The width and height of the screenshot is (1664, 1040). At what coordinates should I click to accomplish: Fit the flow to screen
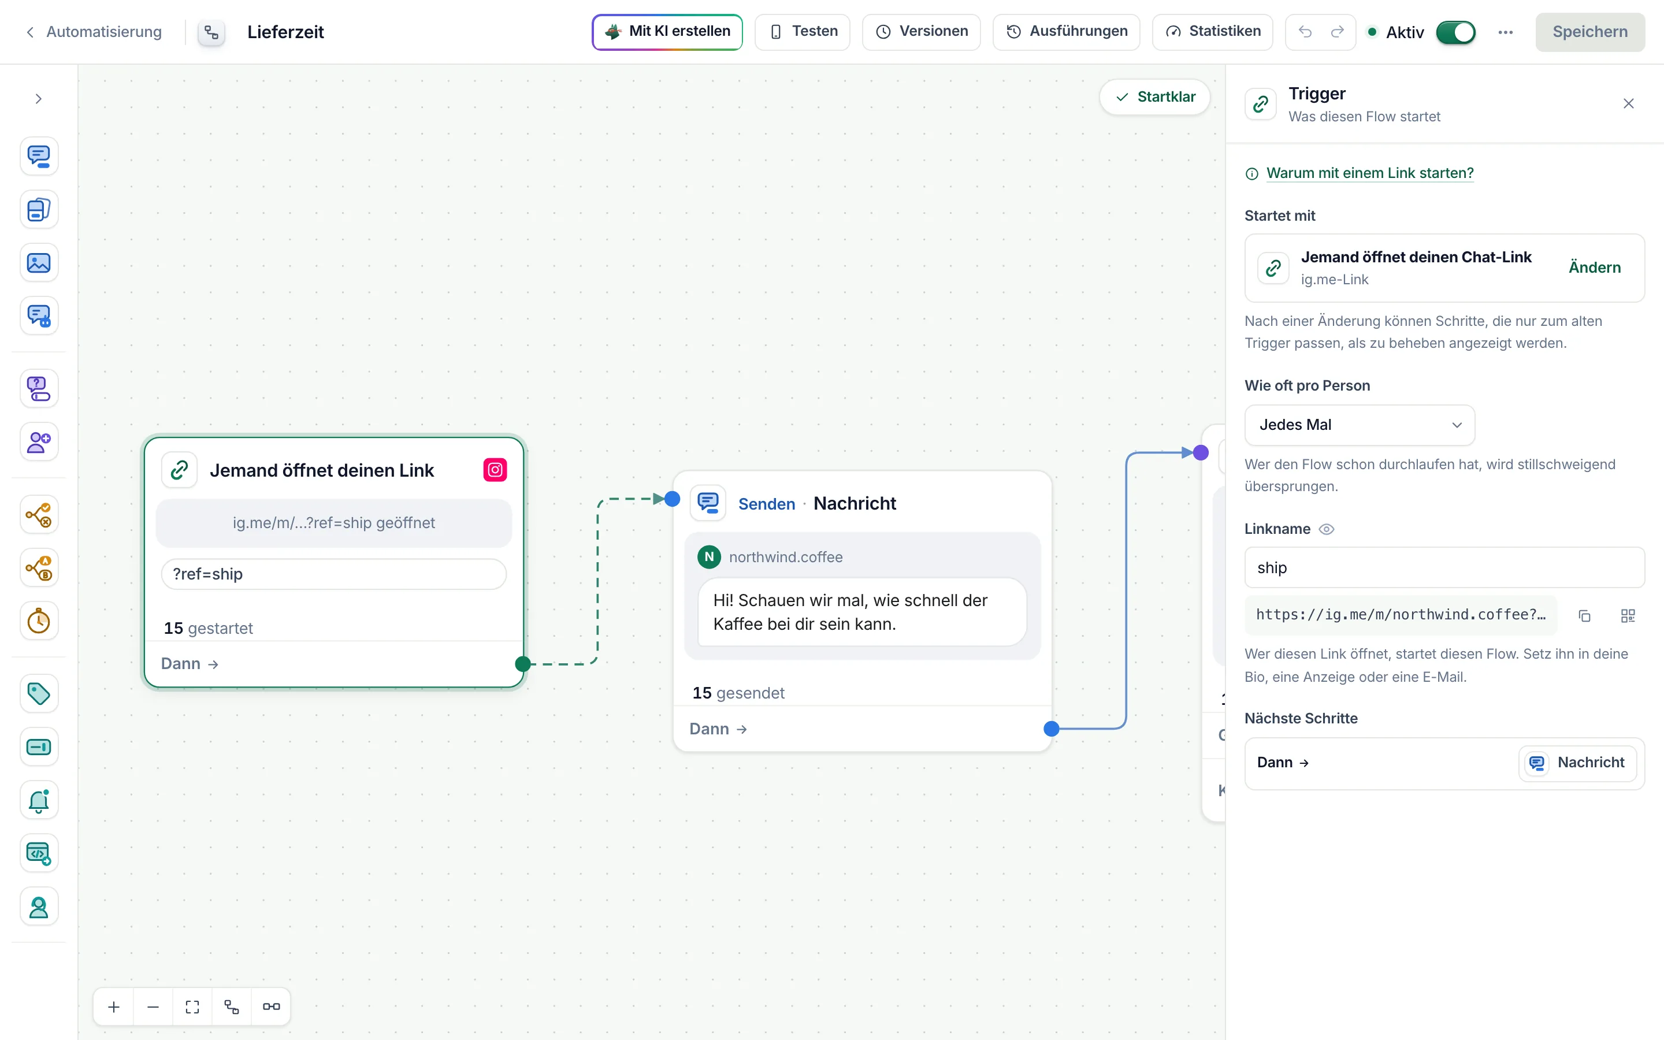click(x=192, y=1007)
